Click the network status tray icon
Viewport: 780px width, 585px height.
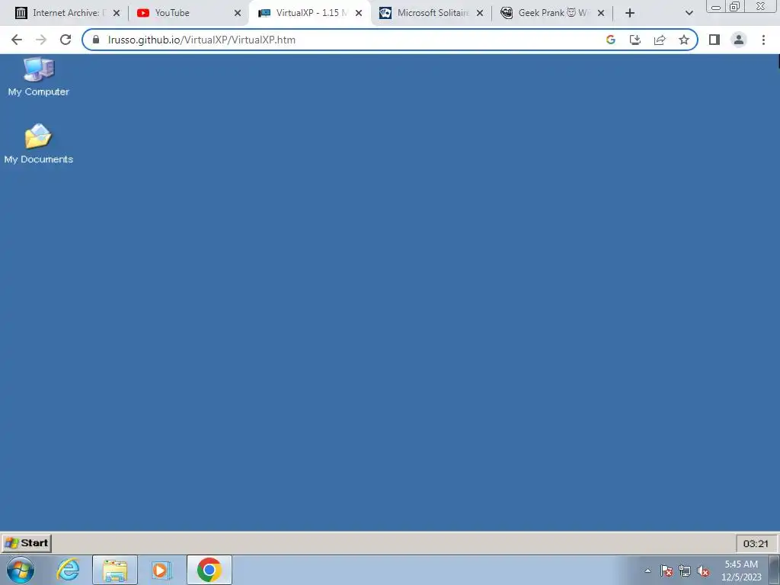[685, 571]
